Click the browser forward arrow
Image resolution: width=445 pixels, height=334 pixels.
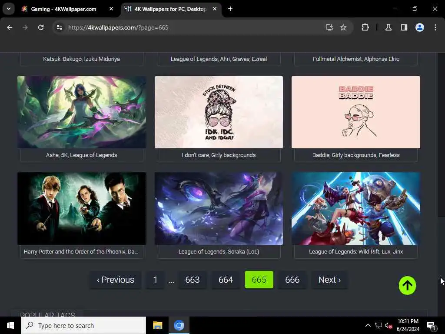(x=25, y=27)
